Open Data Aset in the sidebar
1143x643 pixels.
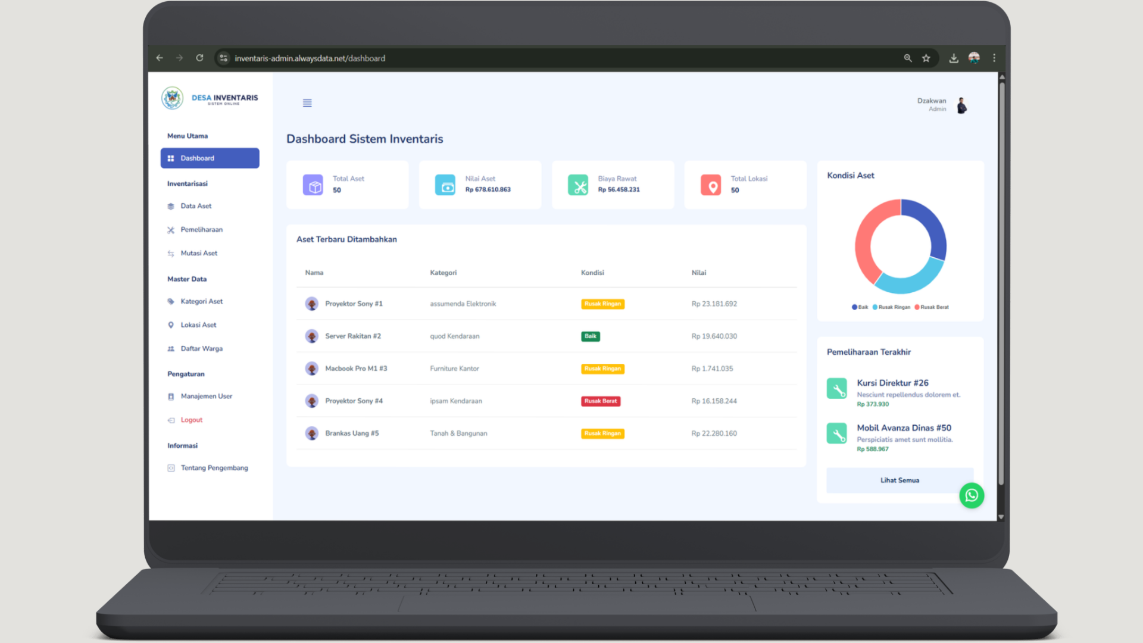coord(196,206)
